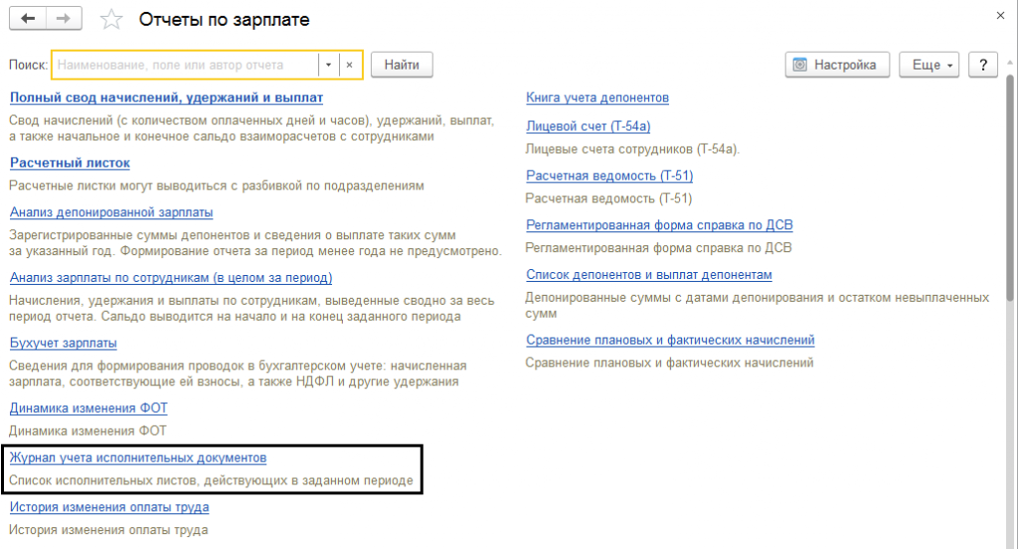The width and height of the screenshot is (1018, 549).
Task: Open Книга учета депонентов report
Action: click(x=596, y=97)
